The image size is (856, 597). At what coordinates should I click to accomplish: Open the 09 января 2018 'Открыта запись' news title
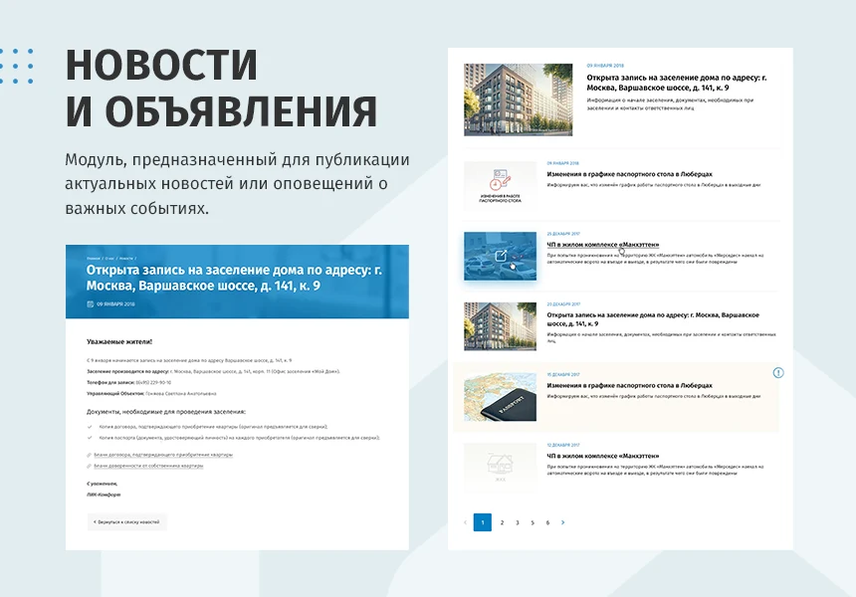(x=677, y=83)
